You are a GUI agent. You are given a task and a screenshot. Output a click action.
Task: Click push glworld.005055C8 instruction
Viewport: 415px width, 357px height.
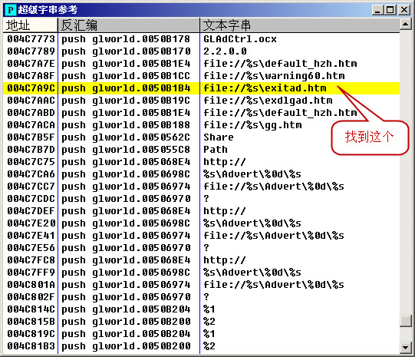[126, 150]
